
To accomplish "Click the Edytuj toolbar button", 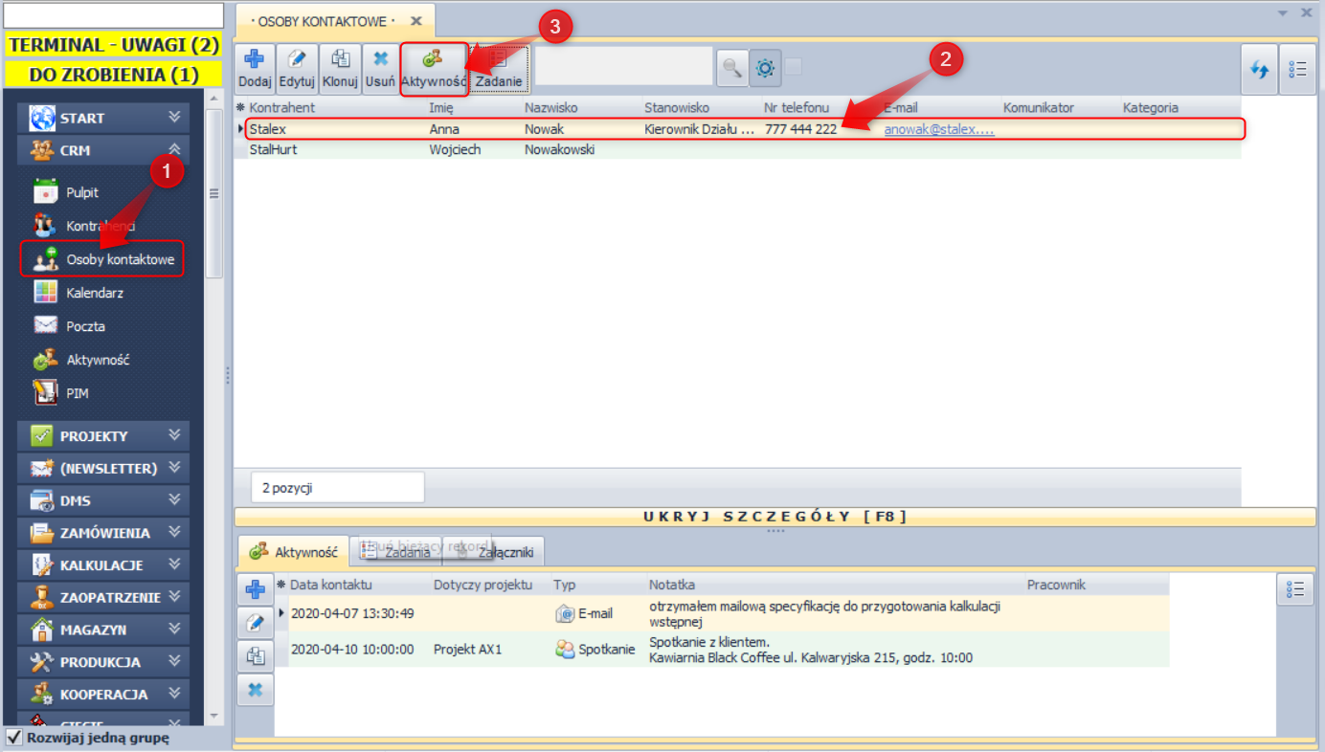I will point(297,69).
